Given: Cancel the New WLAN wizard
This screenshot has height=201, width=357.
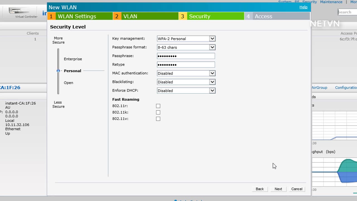Looking at the screenshot, I should pyautogui.click(x=297, y=189).
